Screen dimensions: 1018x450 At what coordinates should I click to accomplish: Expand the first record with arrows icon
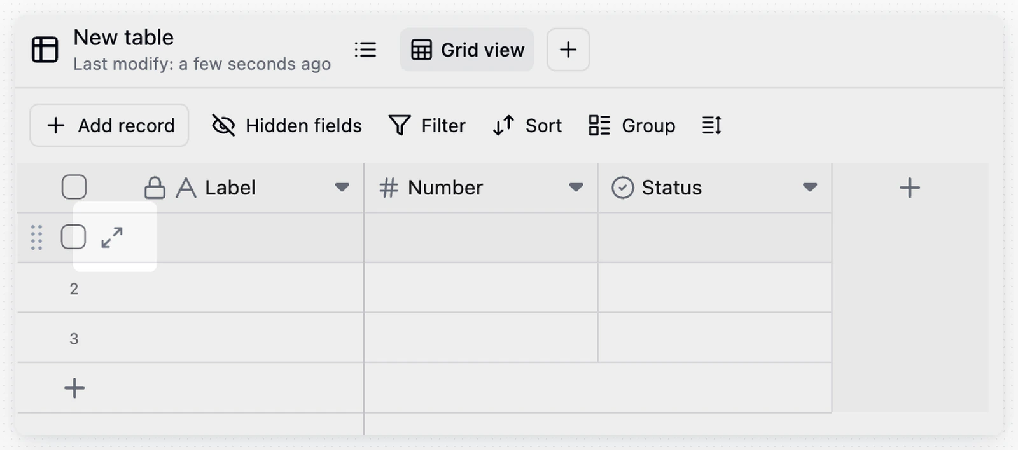[112, 238]
